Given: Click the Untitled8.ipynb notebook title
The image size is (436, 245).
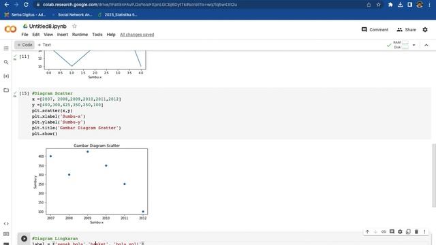Looking at the screenshot, I should (48, 26).
